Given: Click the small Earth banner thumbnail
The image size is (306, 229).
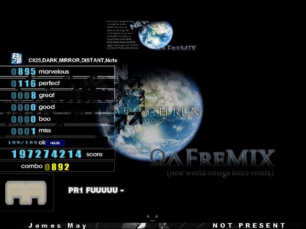Looking at the screenshot, I should coord(152,35).
